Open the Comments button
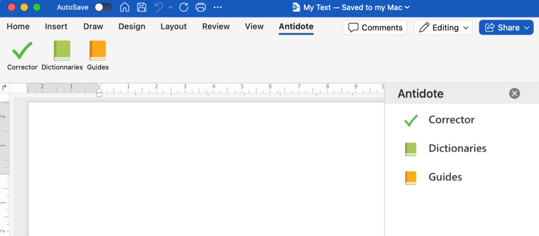 (375, 28)
